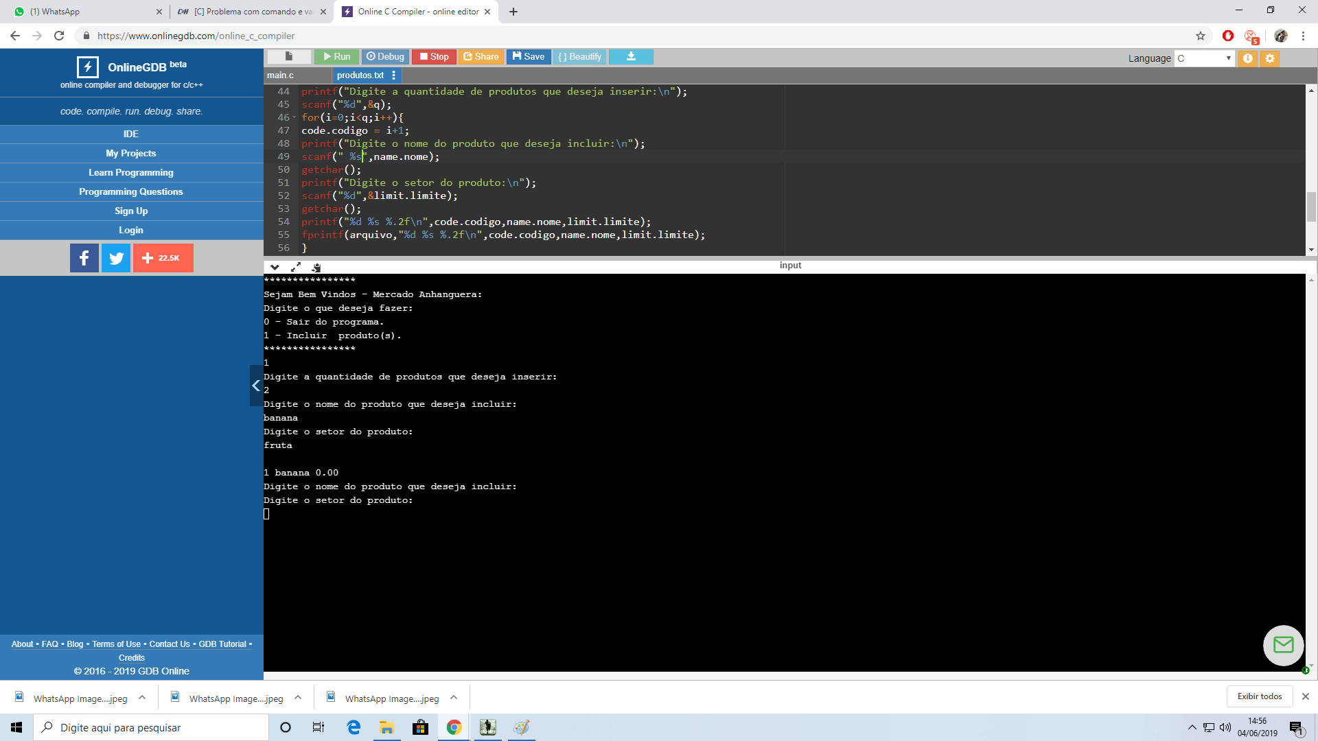Close the Online C Compiler tab
1318x741 pixels.
click(487, 12)
